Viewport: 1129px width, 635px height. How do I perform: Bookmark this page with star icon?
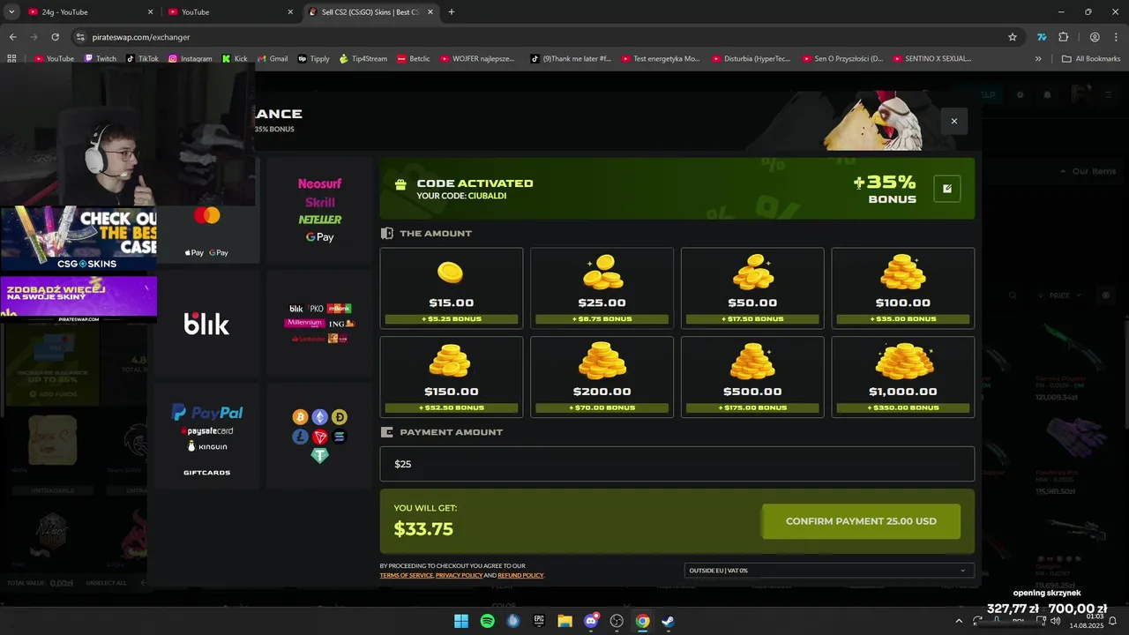tap(1013, 37)
